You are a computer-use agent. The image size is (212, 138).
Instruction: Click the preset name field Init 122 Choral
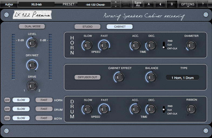pos(94,4)
